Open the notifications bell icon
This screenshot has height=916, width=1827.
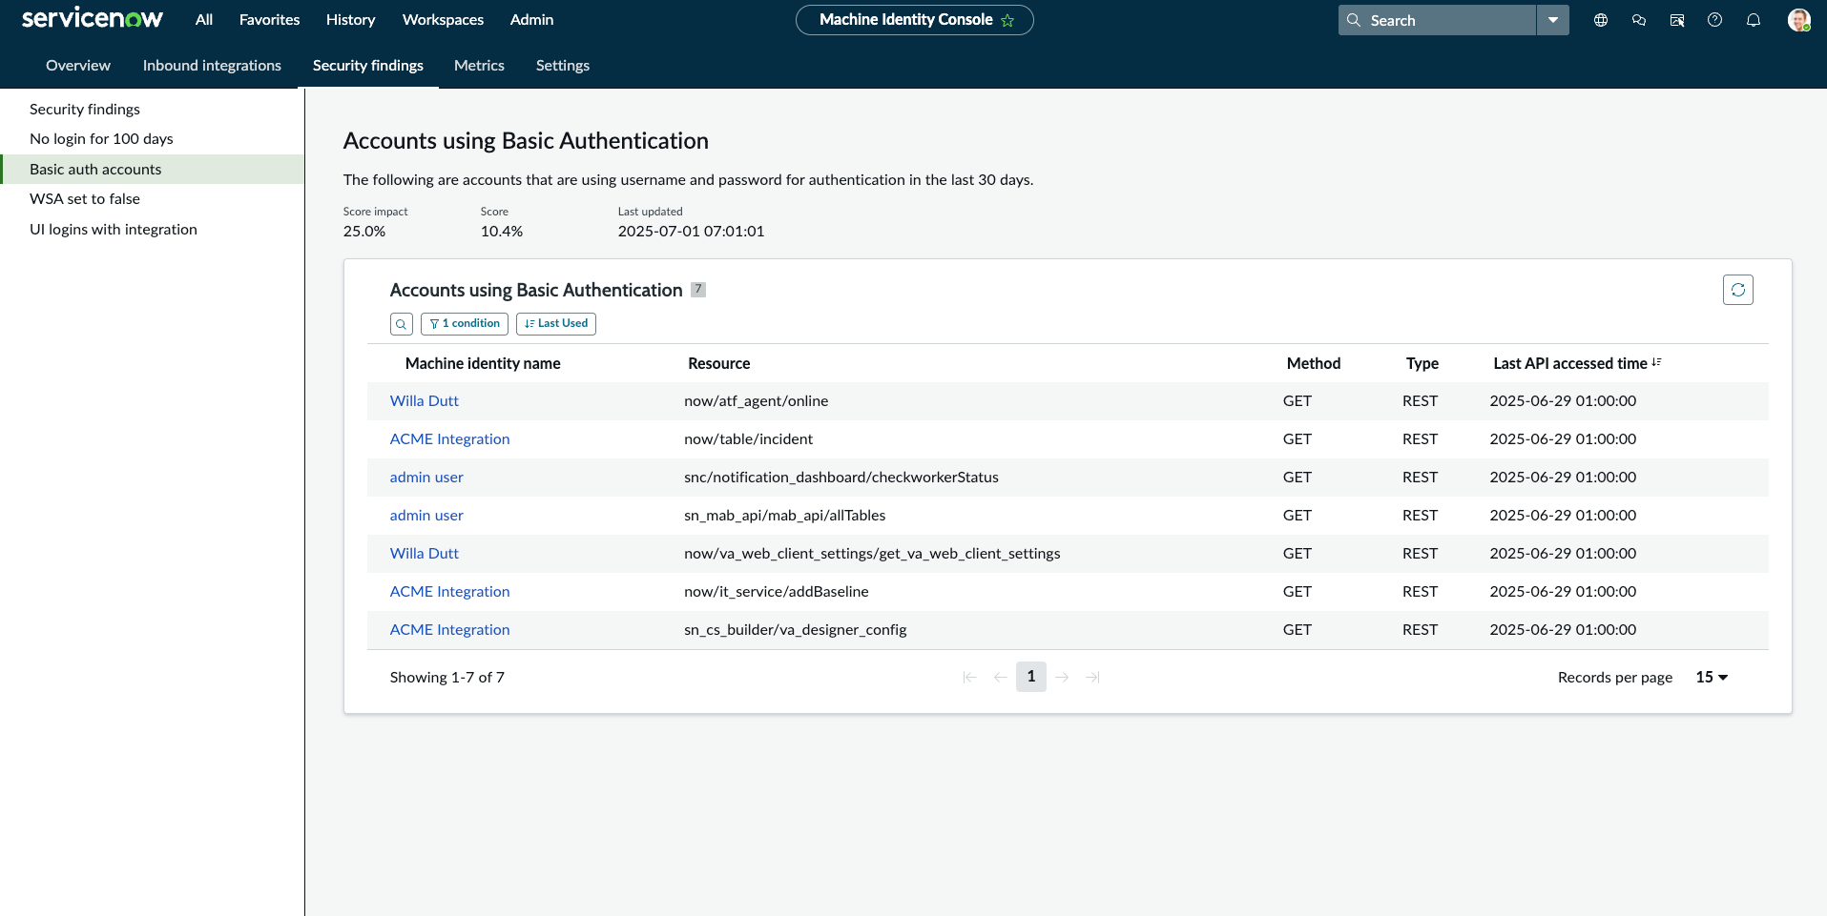click(1754, 20)
